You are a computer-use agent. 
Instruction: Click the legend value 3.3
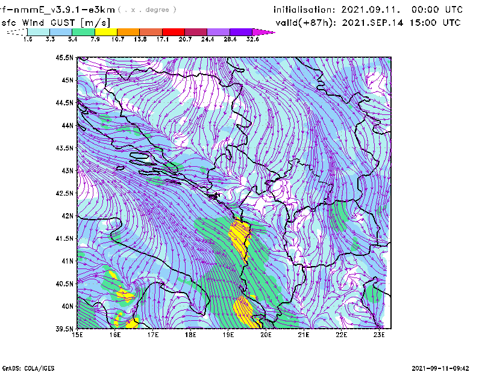pos(50,39)
